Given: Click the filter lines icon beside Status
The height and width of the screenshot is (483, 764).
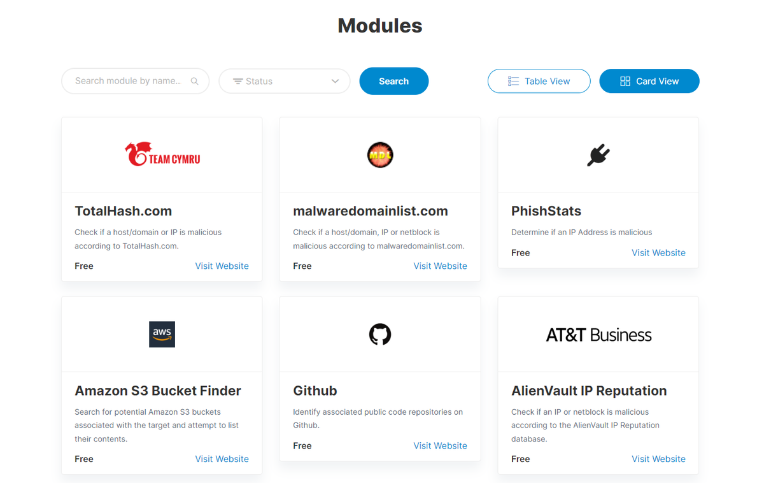Looking at the screenshot, I should [237, 81].
